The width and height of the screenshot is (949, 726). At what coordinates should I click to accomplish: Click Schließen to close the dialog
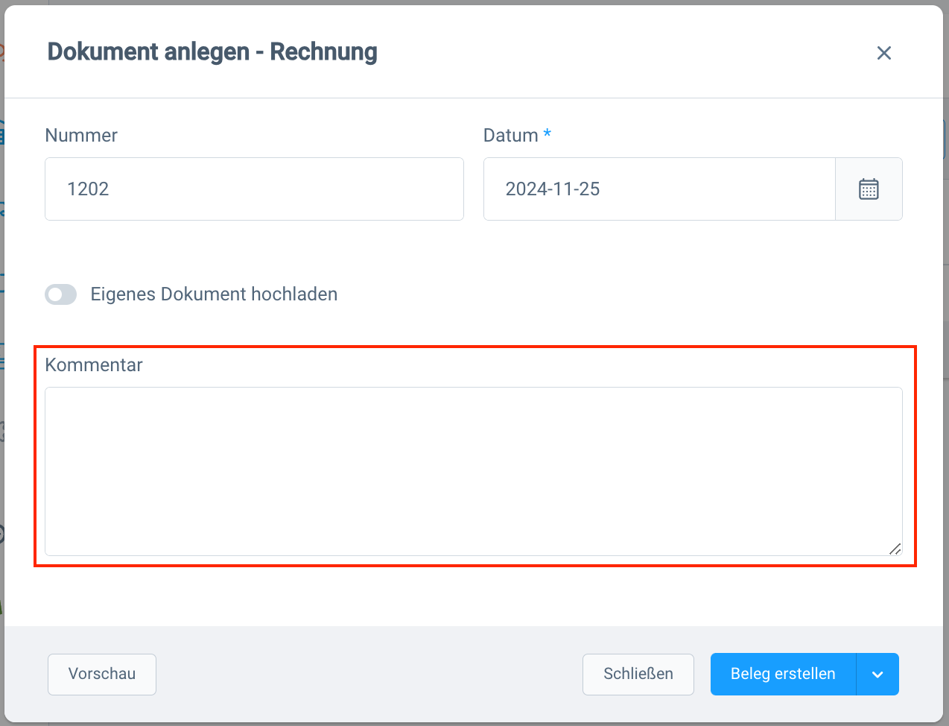tap(638, 674)
